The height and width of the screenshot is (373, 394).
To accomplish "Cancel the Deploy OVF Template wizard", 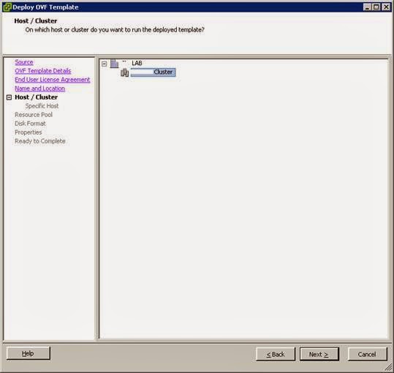I will 367,354.
